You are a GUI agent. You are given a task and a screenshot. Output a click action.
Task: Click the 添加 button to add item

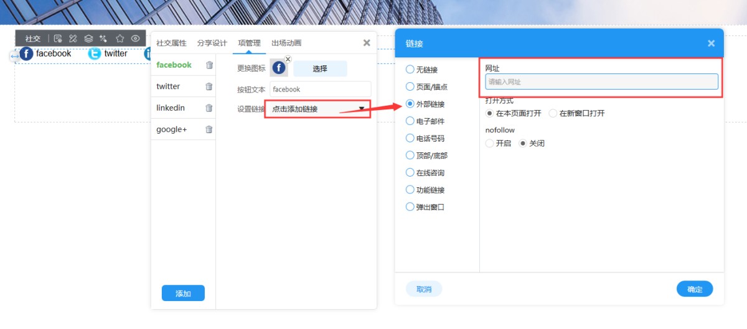pos(183,294)
